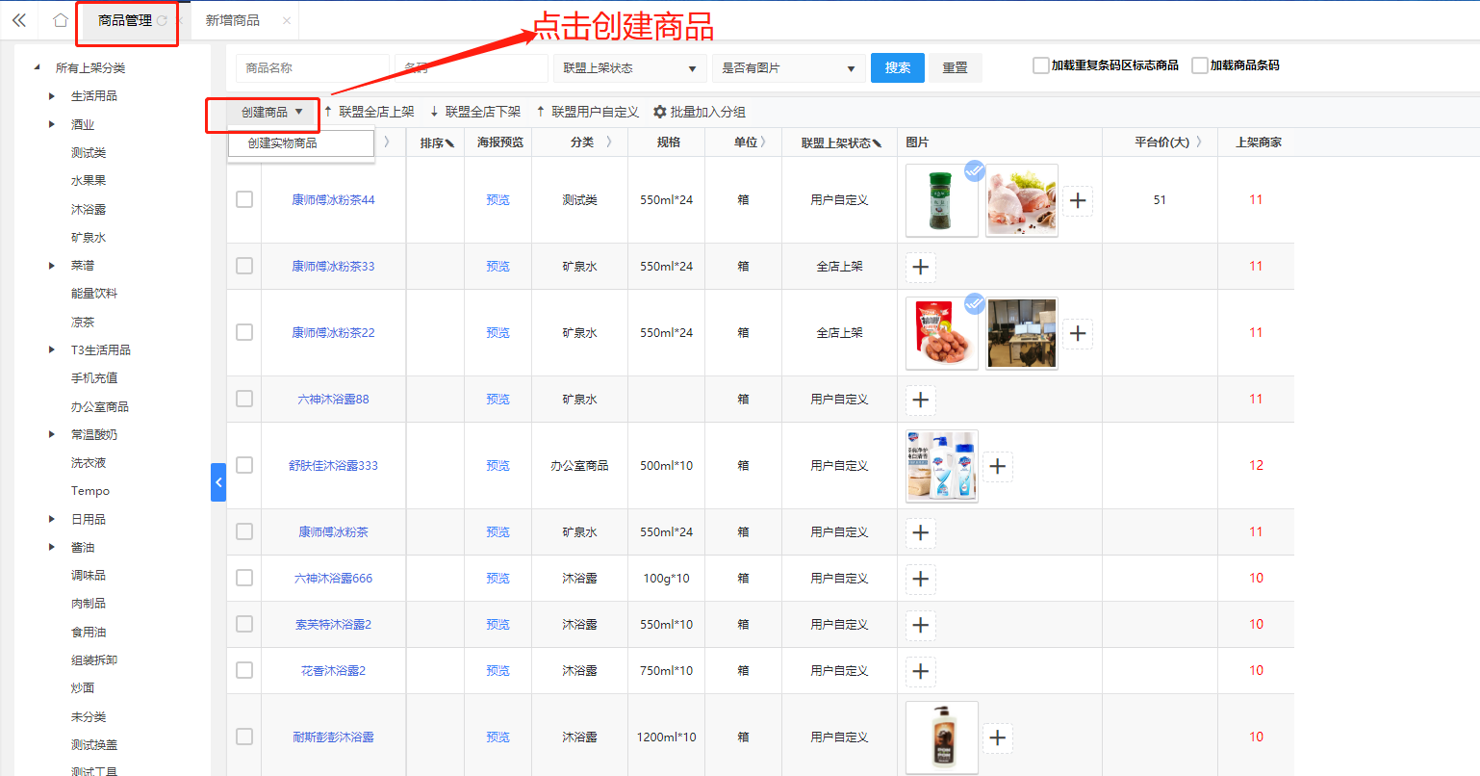Click add image plus for 六神沐浴露88
The height and width of the screenshot is (776, 1480).
pos(921,400)
